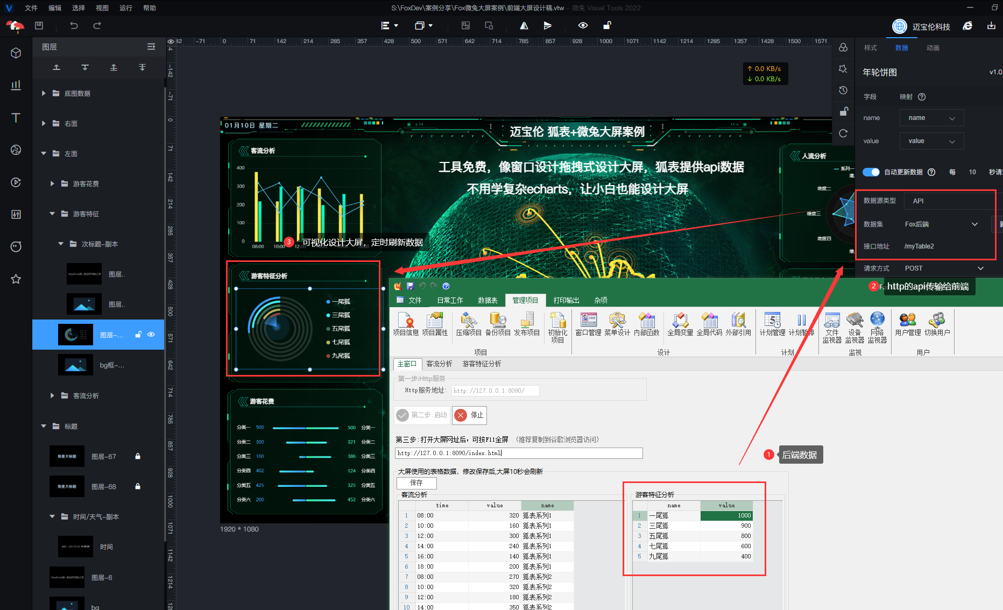The image size is (1003, 610).
Task: Toggle the lock on 图层-67
Action: click(138, 456)
